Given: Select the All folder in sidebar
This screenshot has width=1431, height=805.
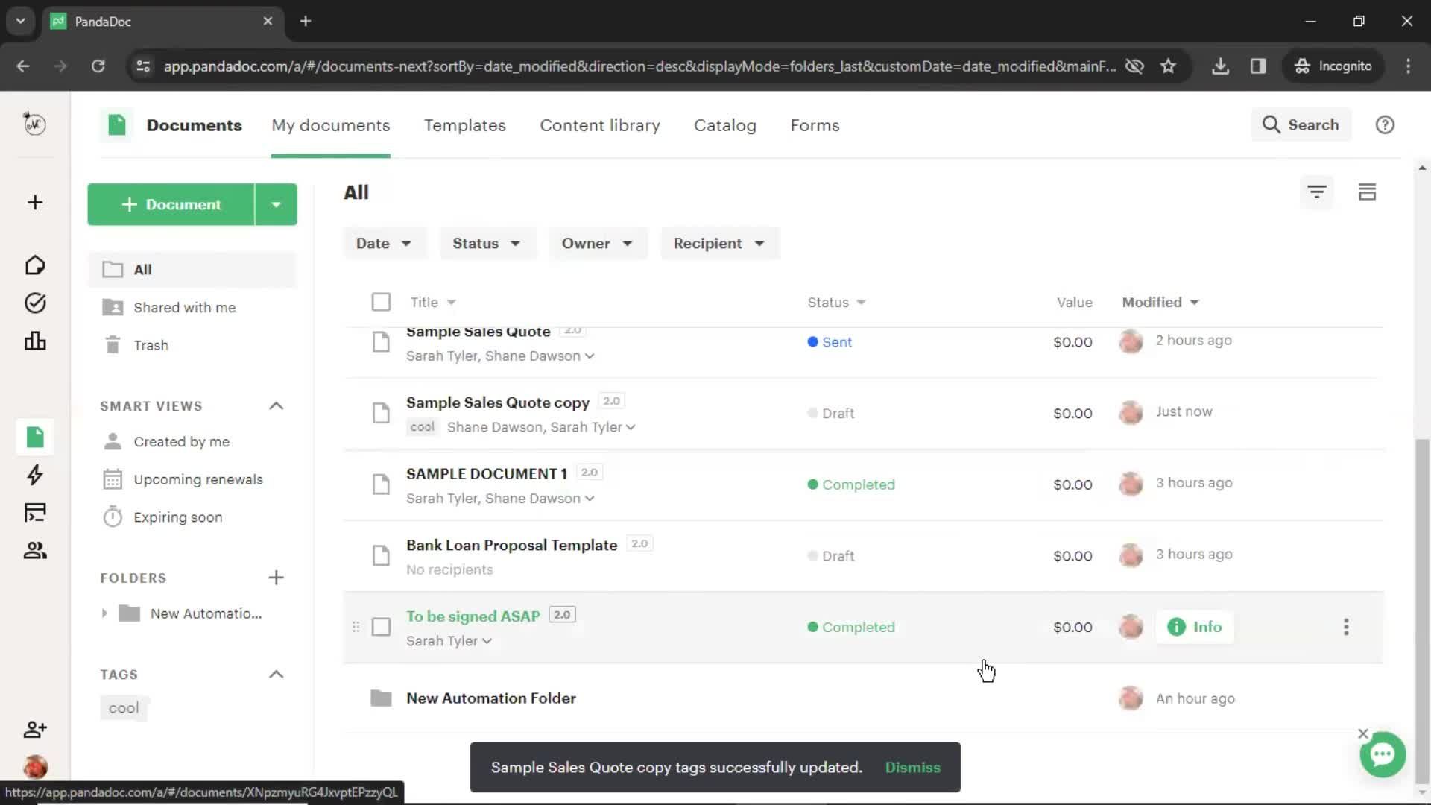Looking at the screenshot, I should [192, 270].
